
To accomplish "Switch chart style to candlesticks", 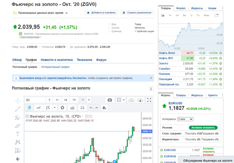I will click(x=29, y=107).
